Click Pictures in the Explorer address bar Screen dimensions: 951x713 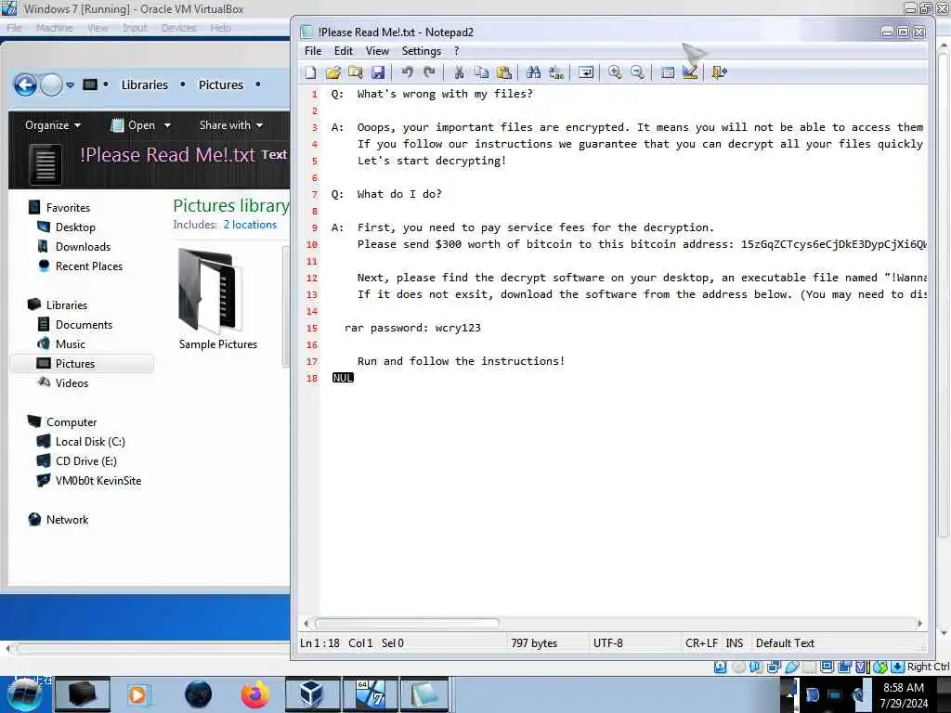(x=221, y=84)
